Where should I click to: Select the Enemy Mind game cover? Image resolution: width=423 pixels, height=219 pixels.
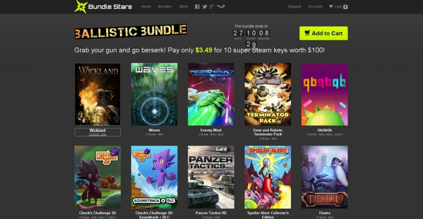211,94
